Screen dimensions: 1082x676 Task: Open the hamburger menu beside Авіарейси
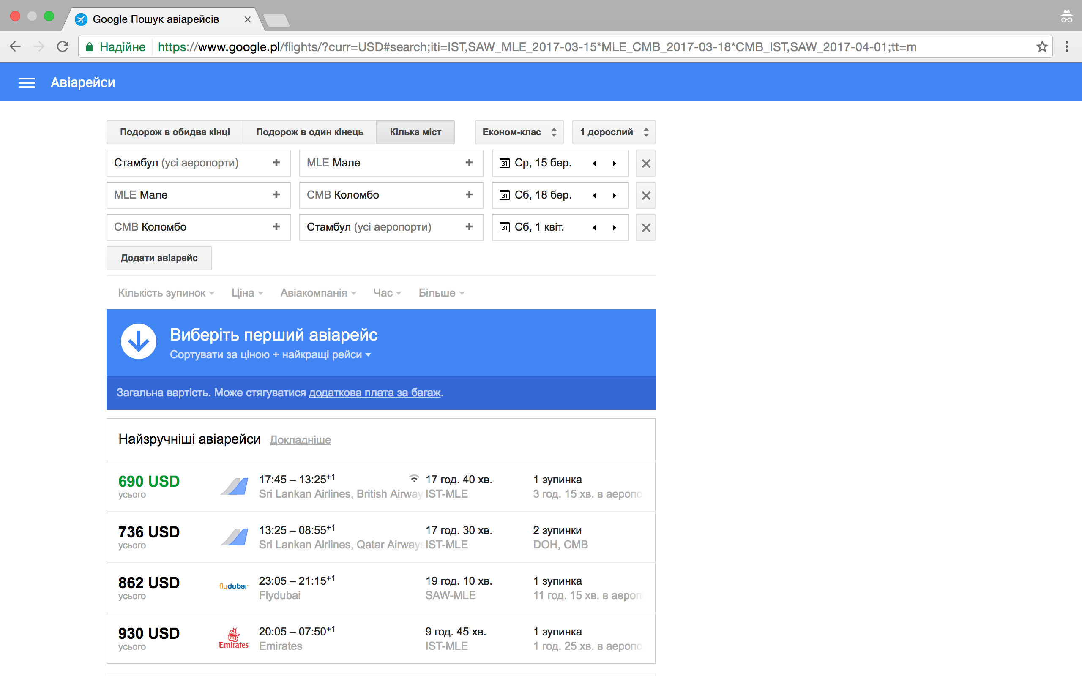pos(27,83)
